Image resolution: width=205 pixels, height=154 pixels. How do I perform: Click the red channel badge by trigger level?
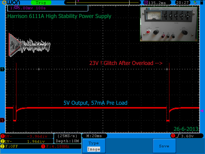coord(173,136)
